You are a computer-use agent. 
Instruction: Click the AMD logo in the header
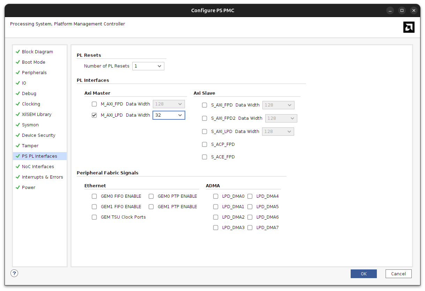click(x=409, y=27)
